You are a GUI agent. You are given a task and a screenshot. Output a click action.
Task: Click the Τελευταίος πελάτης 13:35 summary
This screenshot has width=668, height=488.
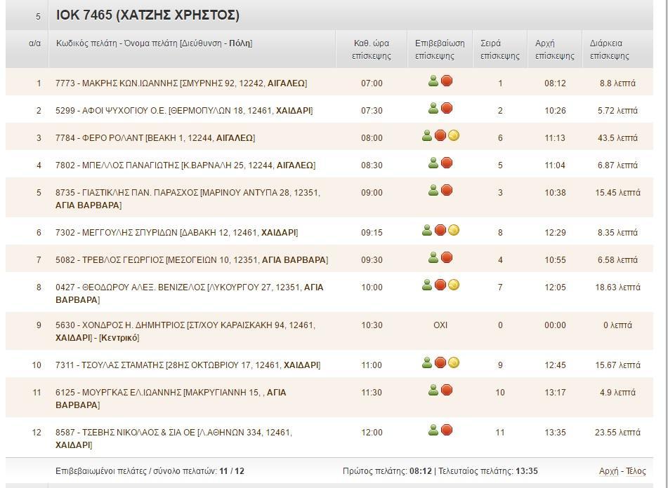(x=487, y=471)
